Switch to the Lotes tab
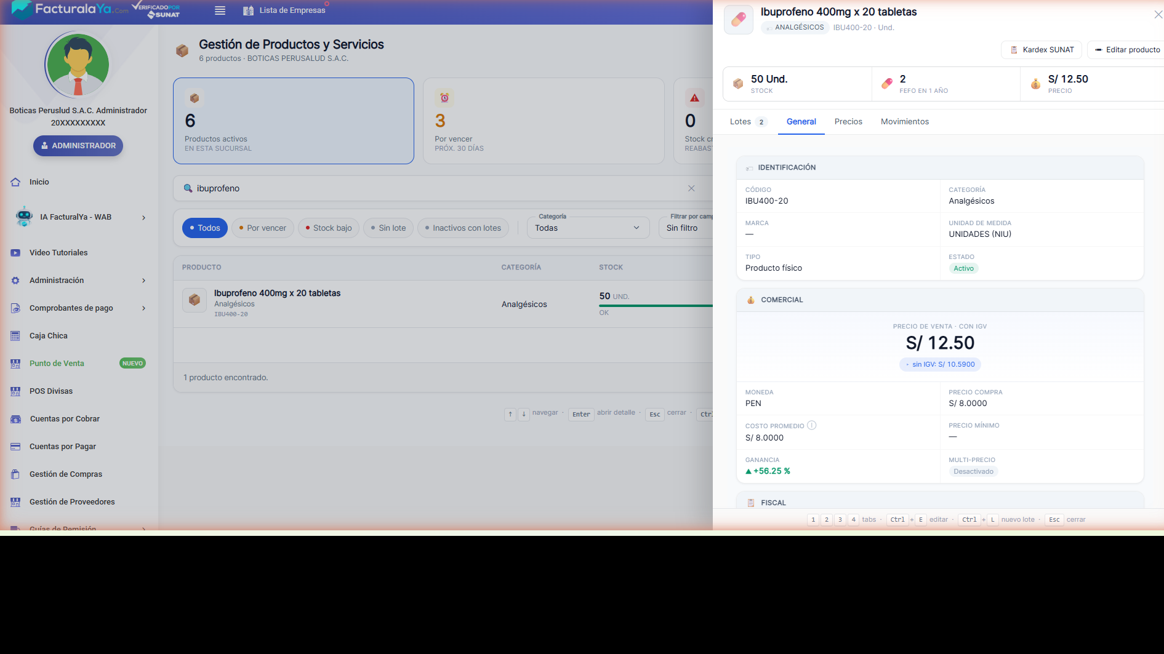The image size is (1164, 654). click(x=749, y=122)
